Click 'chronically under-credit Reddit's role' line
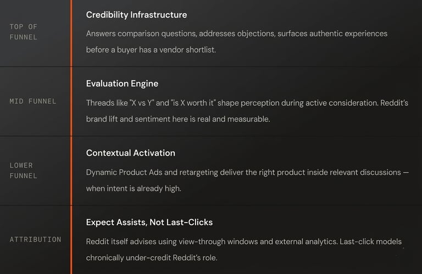The width and height of the screenshot is (422, 274). tap(152, 258)
